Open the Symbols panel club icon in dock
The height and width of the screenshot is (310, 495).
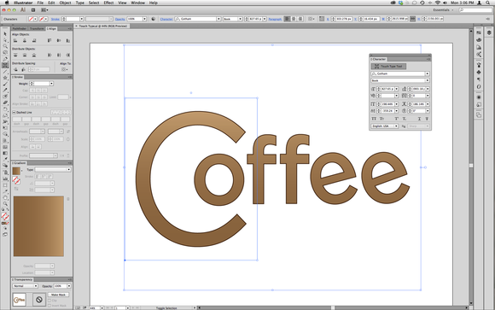pos(479,73)
